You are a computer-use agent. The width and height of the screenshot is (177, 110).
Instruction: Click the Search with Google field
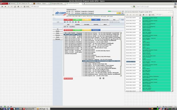click(x=155, y=7)
